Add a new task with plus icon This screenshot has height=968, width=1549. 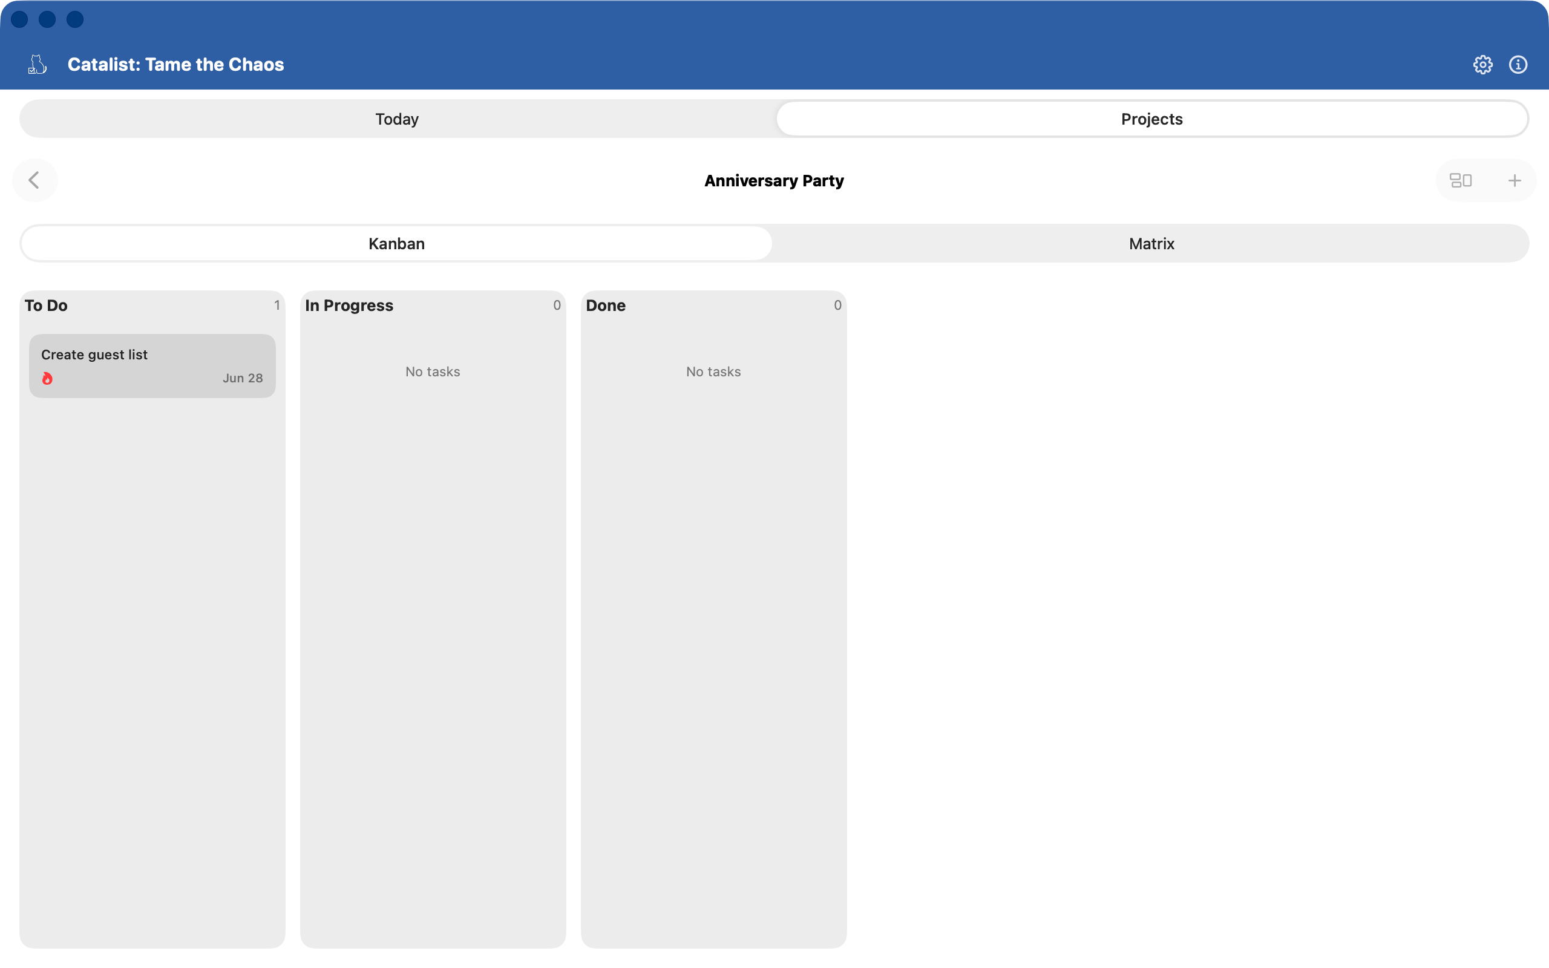tap(1514, 180)
